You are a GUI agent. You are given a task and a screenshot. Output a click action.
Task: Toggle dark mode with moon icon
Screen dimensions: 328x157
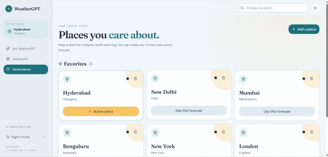(x=315, y=8)
